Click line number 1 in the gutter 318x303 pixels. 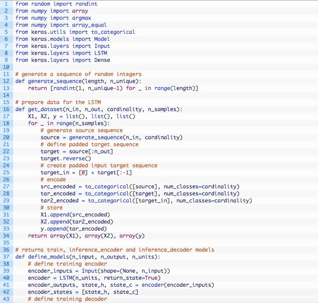pos(7,4)
